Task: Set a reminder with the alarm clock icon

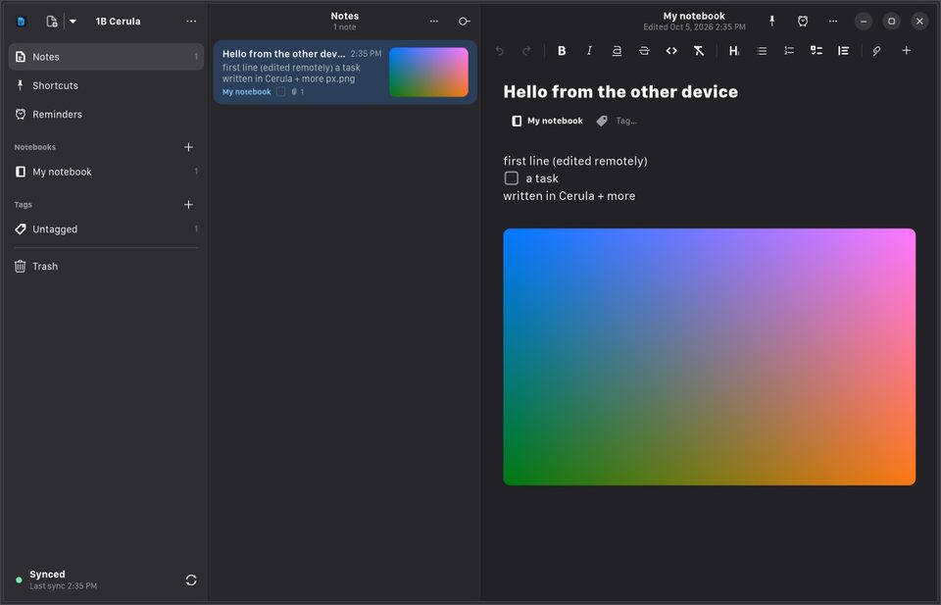Action: click(x=803, y=21)
